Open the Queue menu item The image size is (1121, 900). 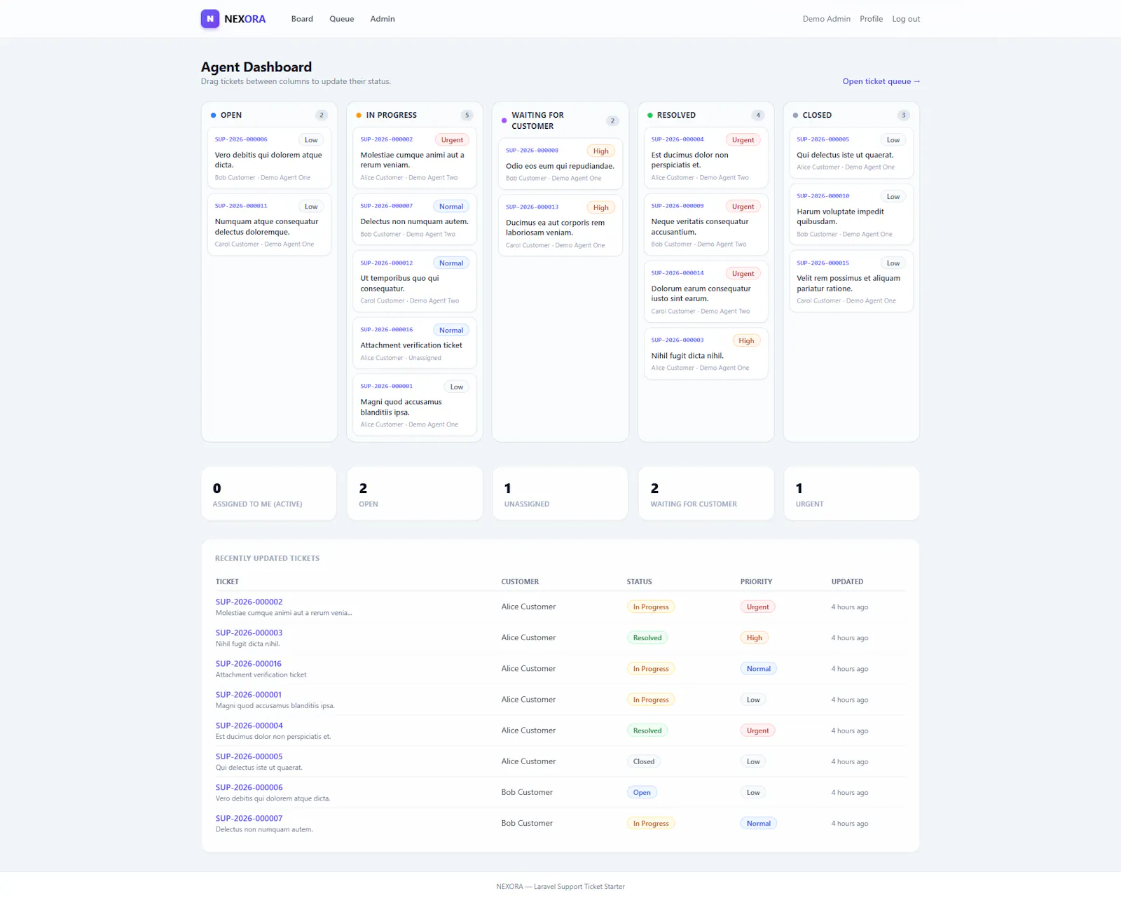[341, 19]
